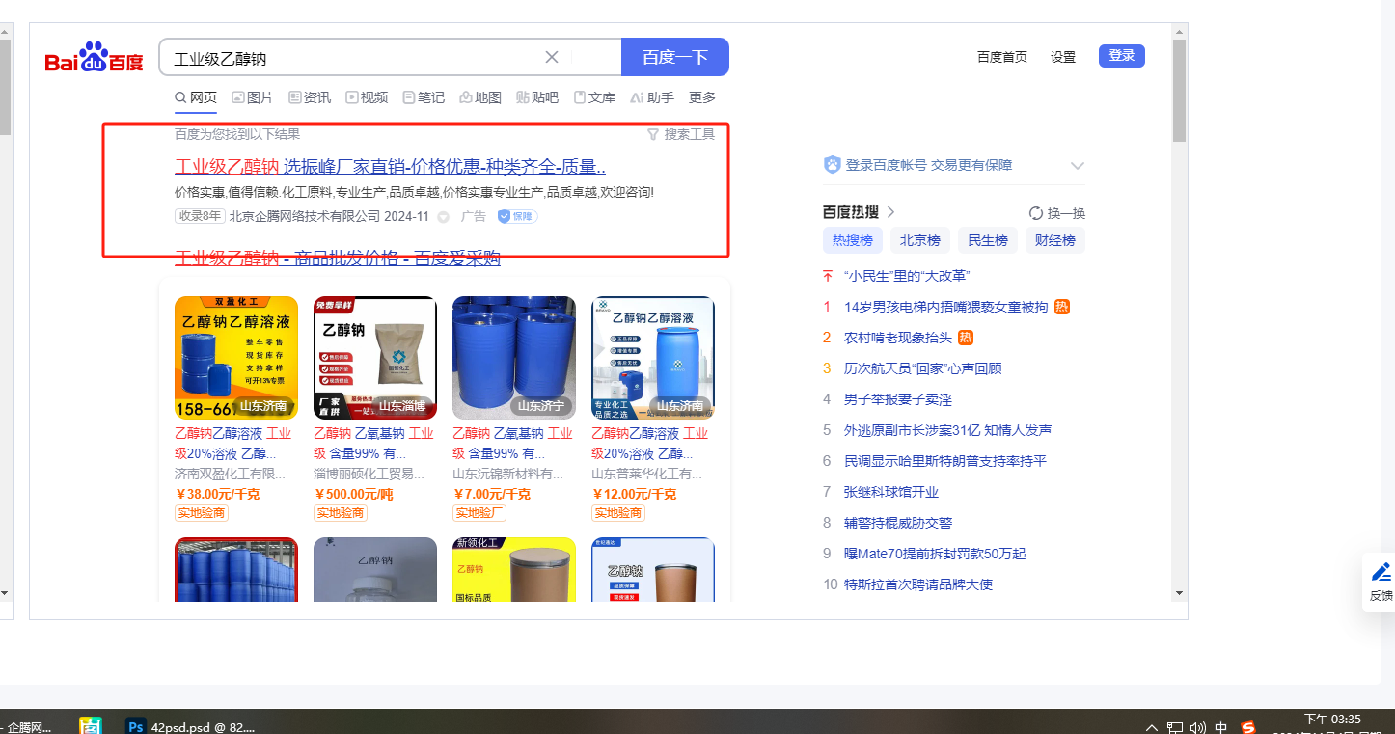The width and height of the screenshot is (1395, 734).
Task: Open Photoshop 42psd.psd in the taskbar
Action: pyautogui.click(x=191, y=725)
